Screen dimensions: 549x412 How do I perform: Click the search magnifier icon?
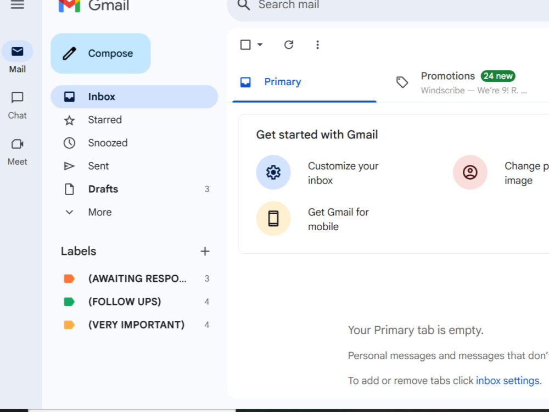(x=243, y=5)
